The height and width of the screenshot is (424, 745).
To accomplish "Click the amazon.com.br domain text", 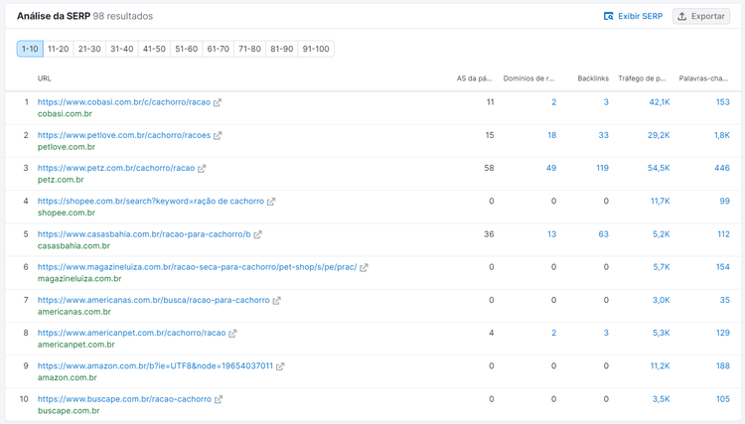I will pyautogui.click(x=67, y=378).
